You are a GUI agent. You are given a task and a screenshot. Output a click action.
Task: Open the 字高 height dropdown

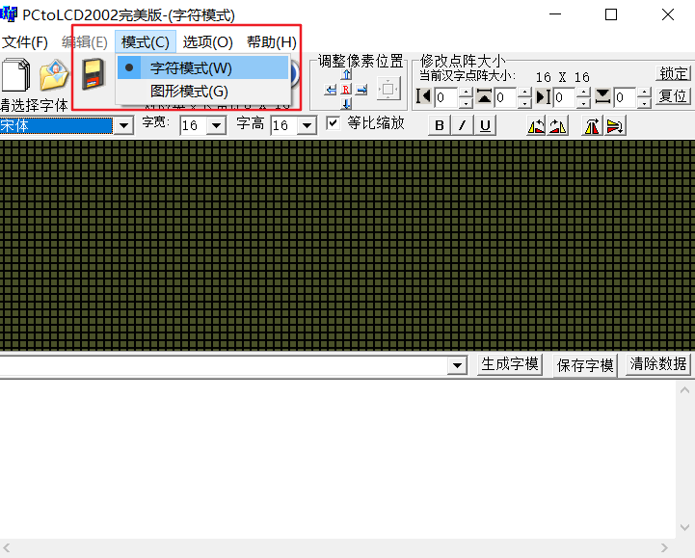click(x=307, y=126)
